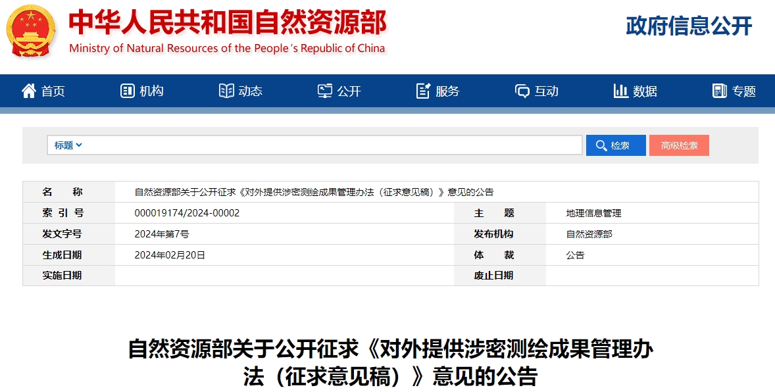Click the monitor icon beside 公开

tap(325, 91)
